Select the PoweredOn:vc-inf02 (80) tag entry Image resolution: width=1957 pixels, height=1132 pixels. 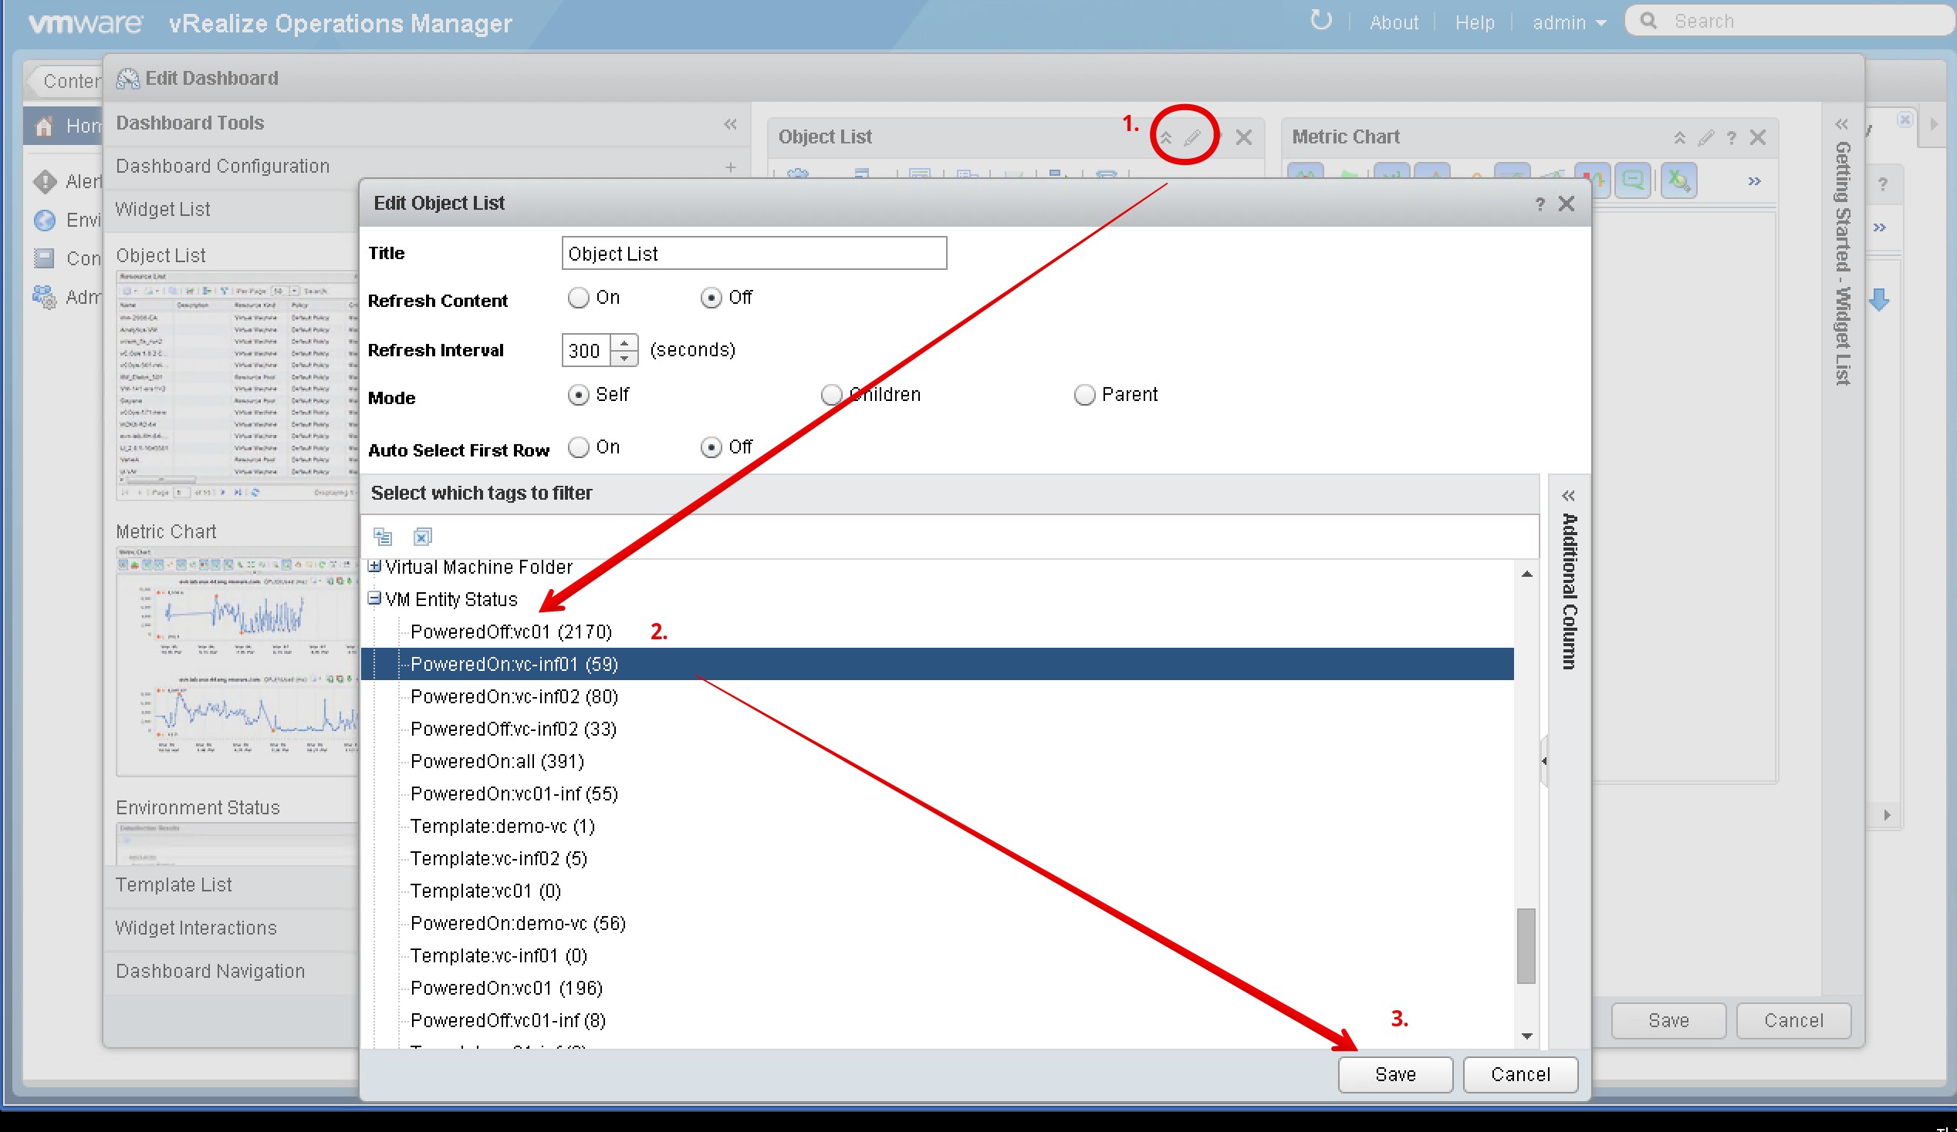[x=514, y=696]
